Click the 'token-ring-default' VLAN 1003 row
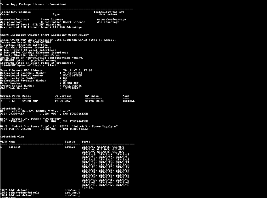Viewport: 267px width, 198px height. pos(40,193)
